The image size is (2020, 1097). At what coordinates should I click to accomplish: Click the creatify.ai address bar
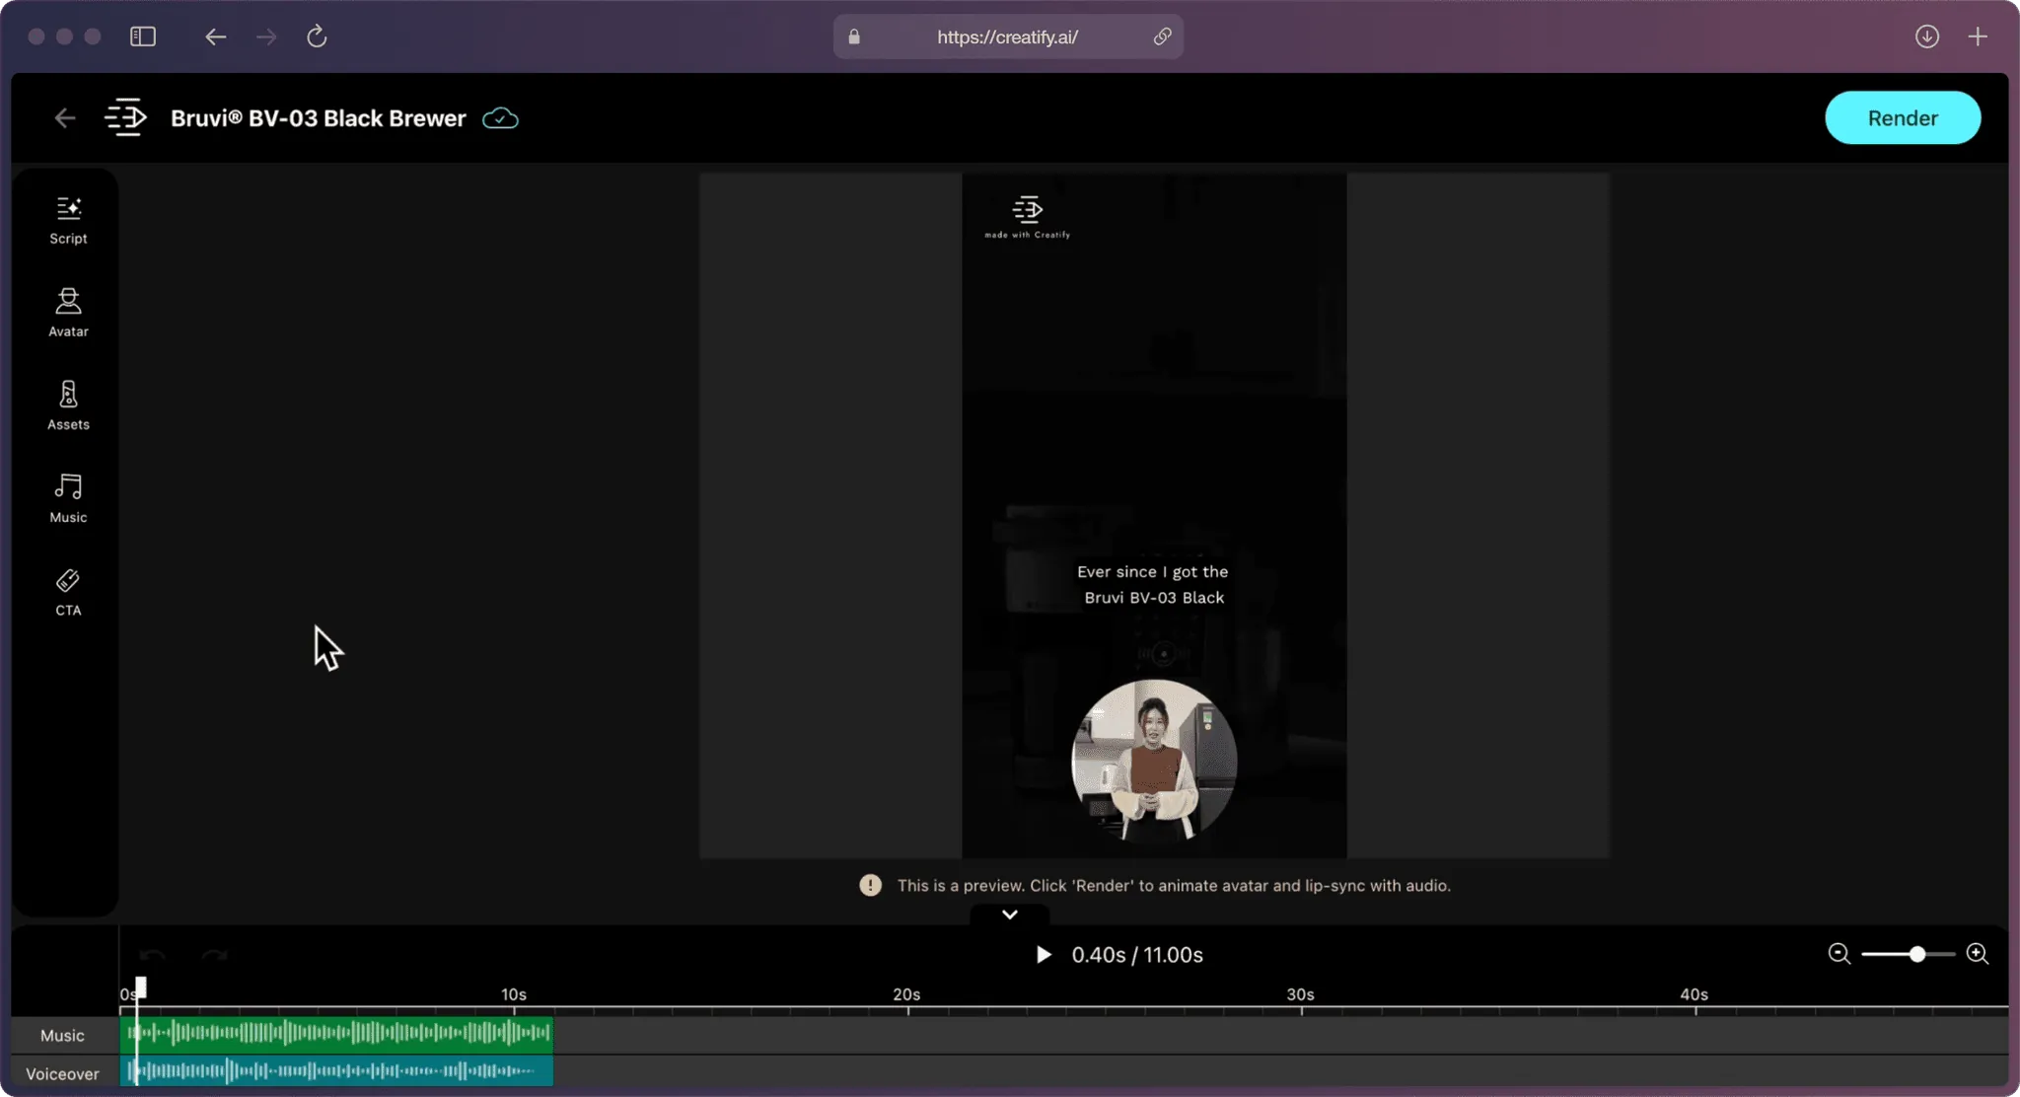click(1007, 37)
